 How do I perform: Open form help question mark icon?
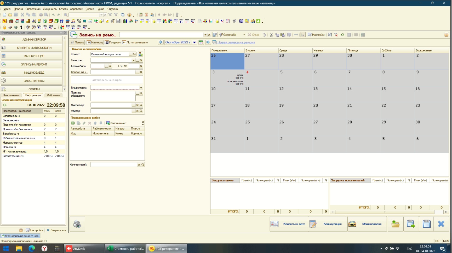[x=446, y=35]
